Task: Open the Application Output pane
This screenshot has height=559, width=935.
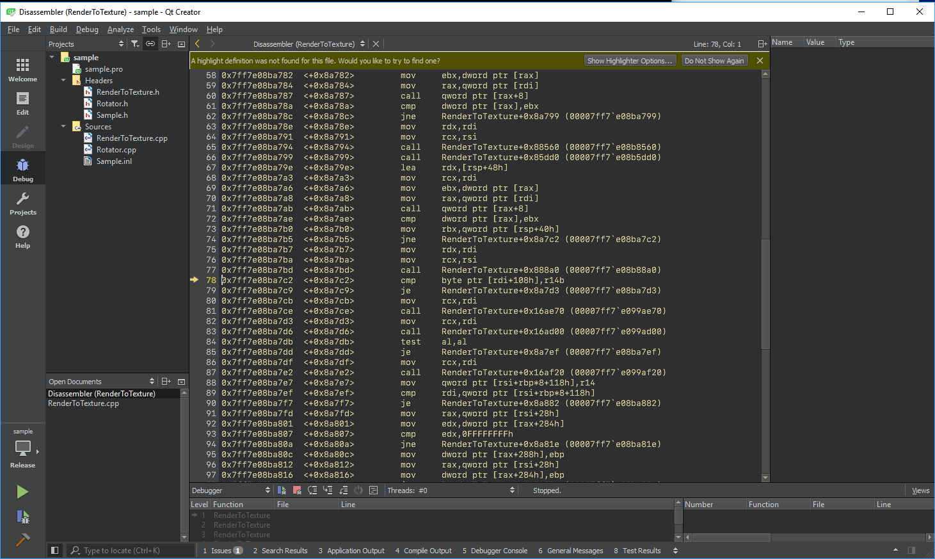Action: pyautogui.click(x=351, y=550)
